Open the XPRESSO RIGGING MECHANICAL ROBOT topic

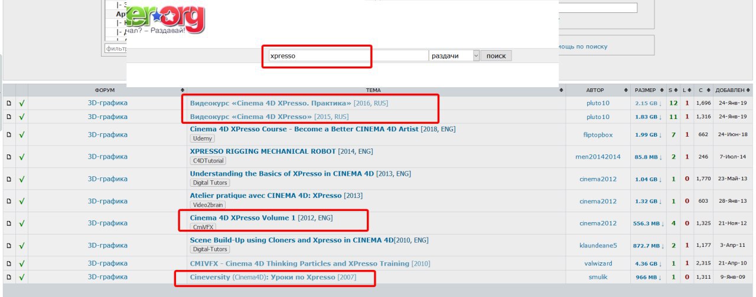pos(263,151)
